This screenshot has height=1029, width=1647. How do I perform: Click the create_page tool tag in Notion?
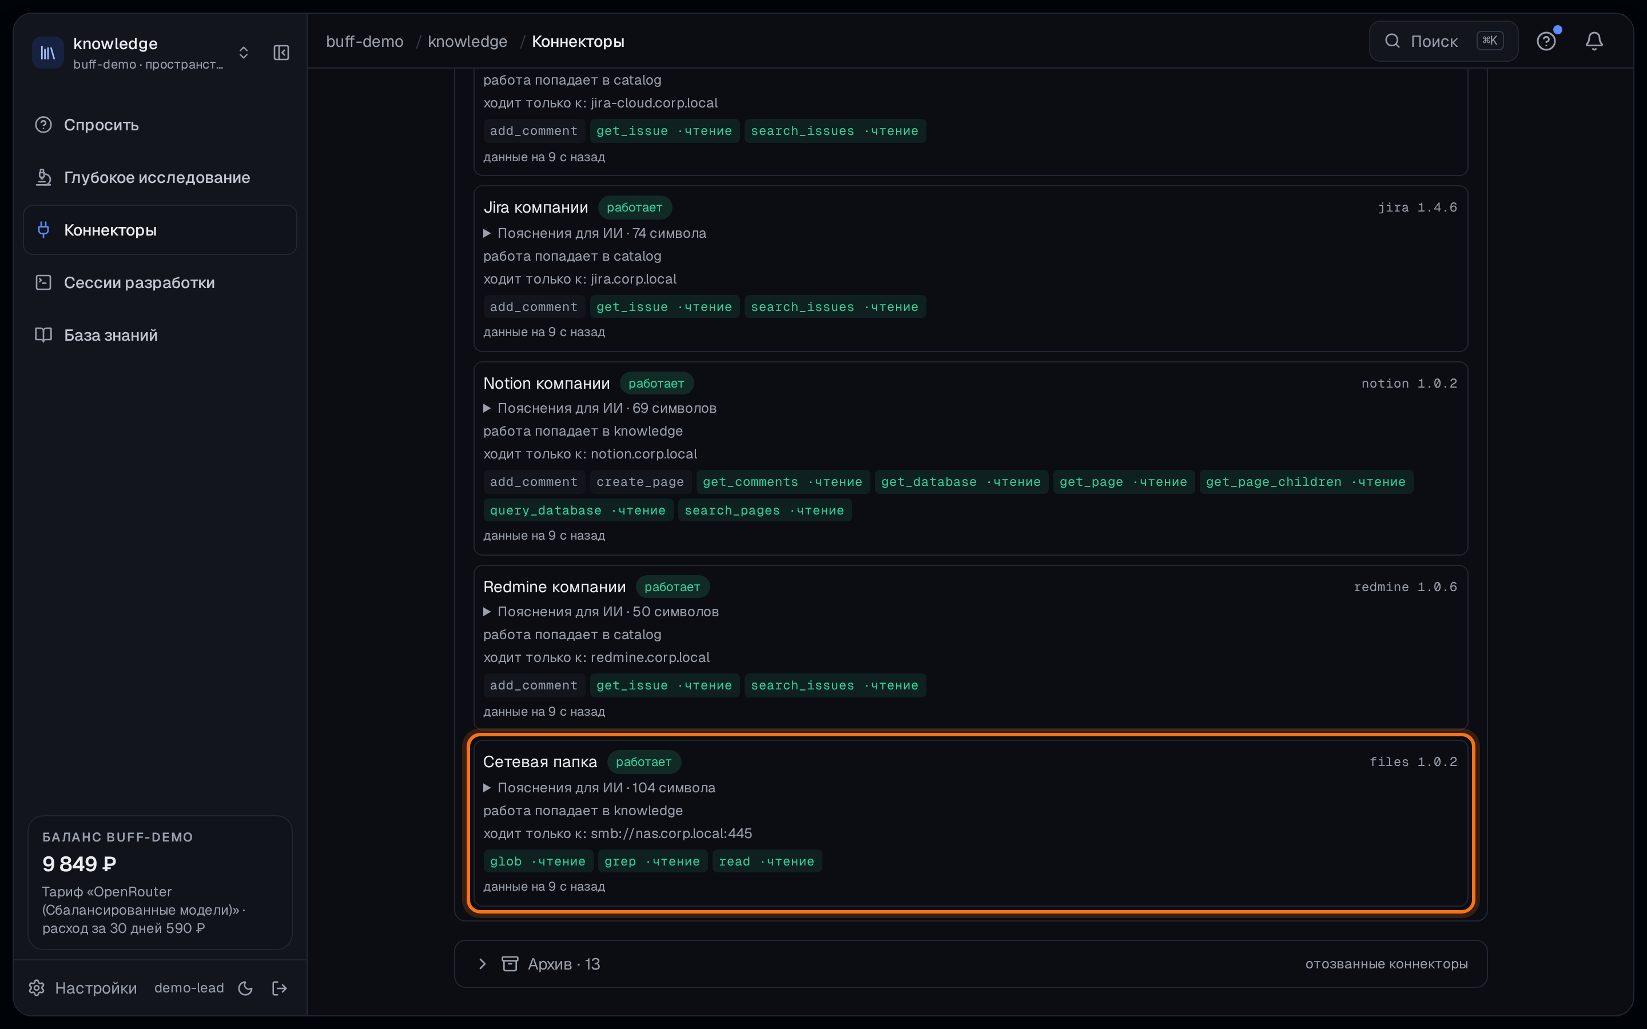click(640, 482)
